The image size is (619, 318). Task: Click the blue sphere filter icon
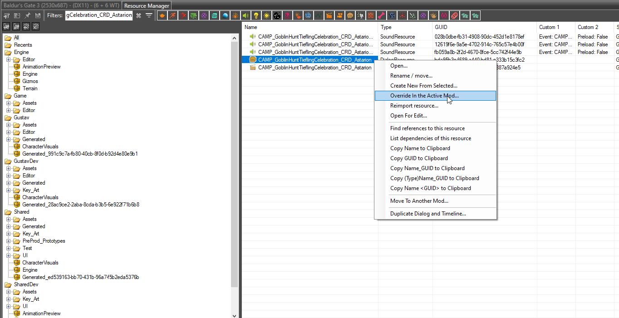coord(225,15)
